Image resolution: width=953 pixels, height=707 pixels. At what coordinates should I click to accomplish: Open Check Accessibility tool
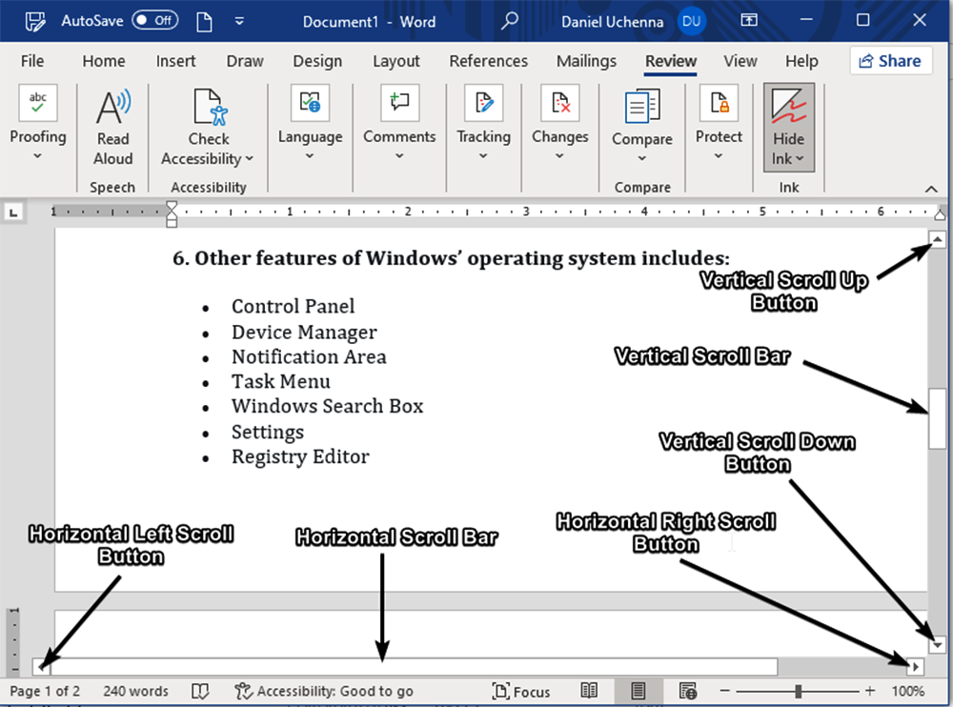(x=208, y=108)
